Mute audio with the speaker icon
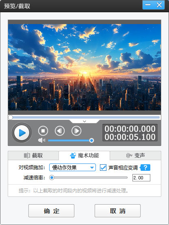The width and height of the screenshot is (169, 225). tap(41, 140)
